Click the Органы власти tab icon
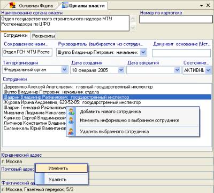 65,5
